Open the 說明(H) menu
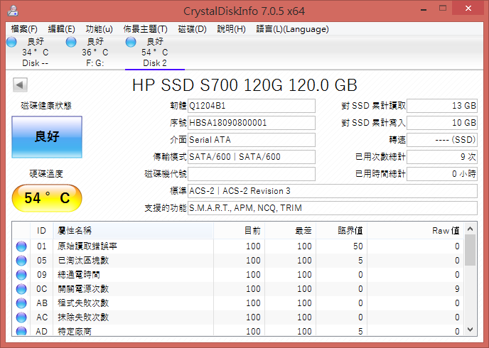The height and width of the screenshot is (348, 489). (231, 29)
